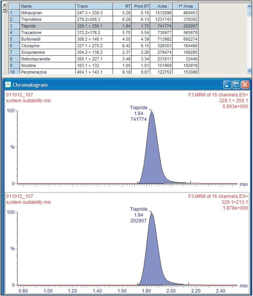Sort by the Trace column header
Image resolution: width=253 pixels, height=296 pixels.
pyautogui.click(x=94, y=6)
